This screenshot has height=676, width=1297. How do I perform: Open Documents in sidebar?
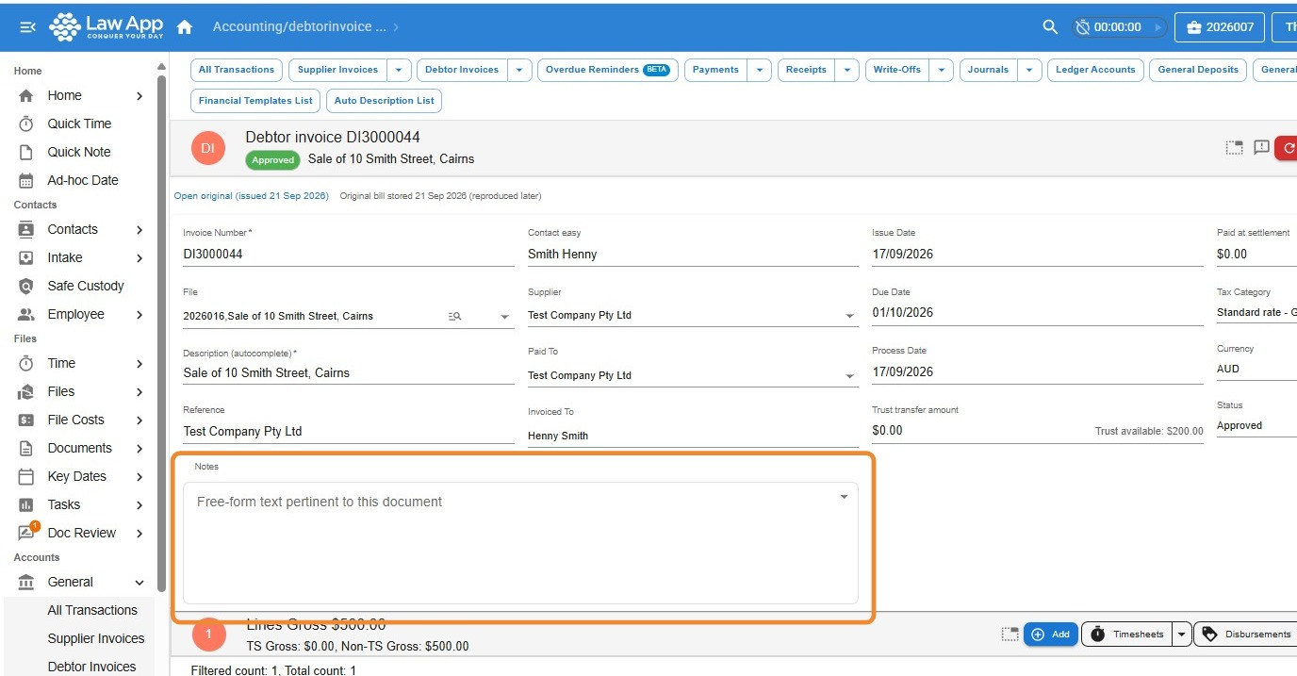pyautogui.click(x=80, y=448)
